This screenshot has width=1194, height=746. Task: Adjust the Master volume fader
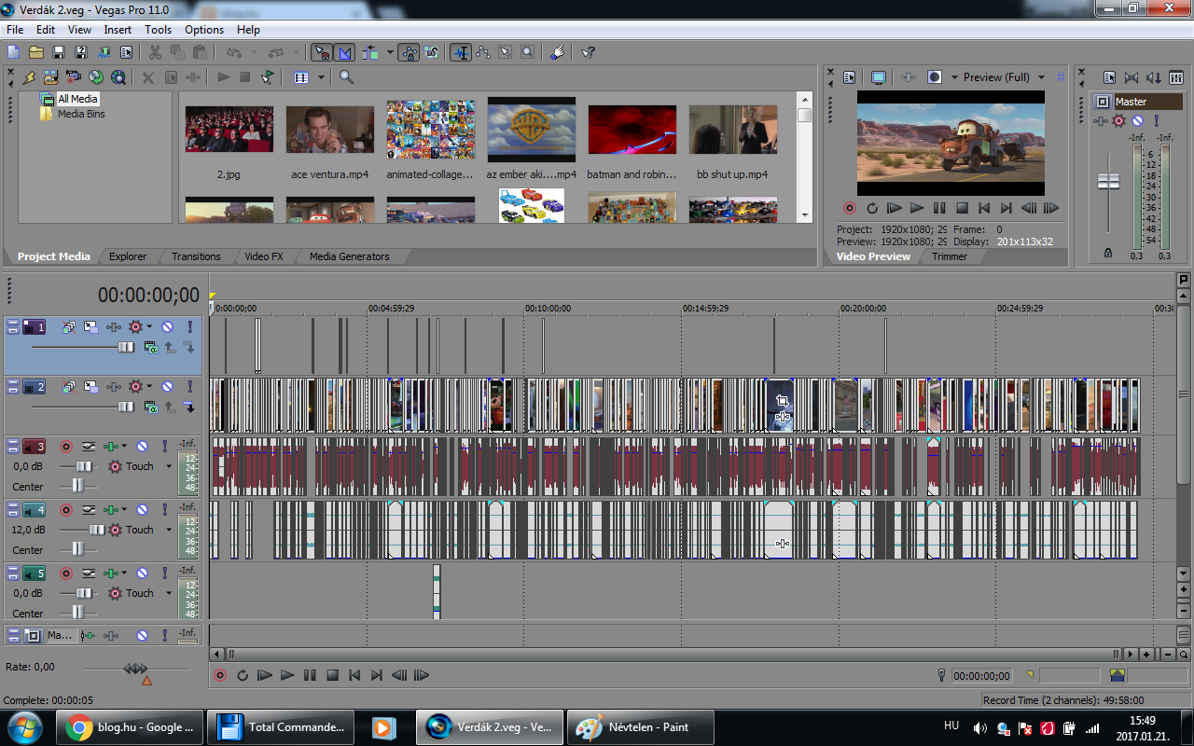(1108, 182)
